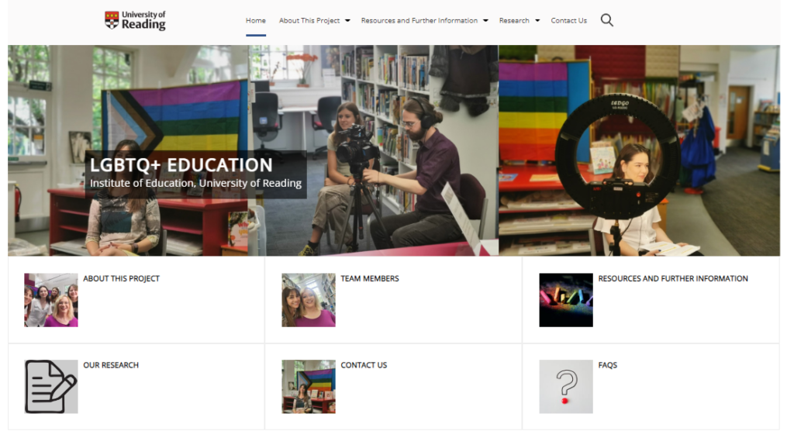The width and height of the screenshot is (794, 445).
Task: Click the University of Reading logo
Action: click(136, 21)
